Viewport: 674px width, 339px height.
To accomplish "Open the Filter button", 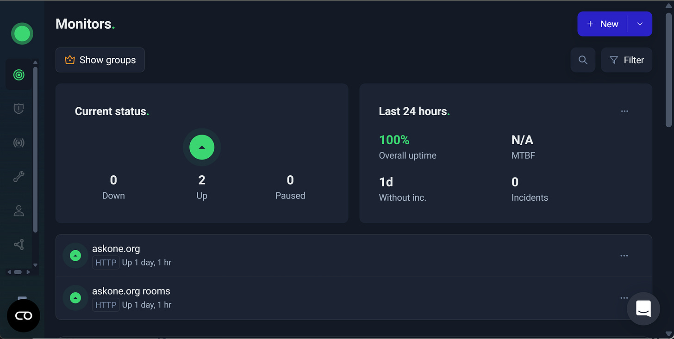I will 626,60.
